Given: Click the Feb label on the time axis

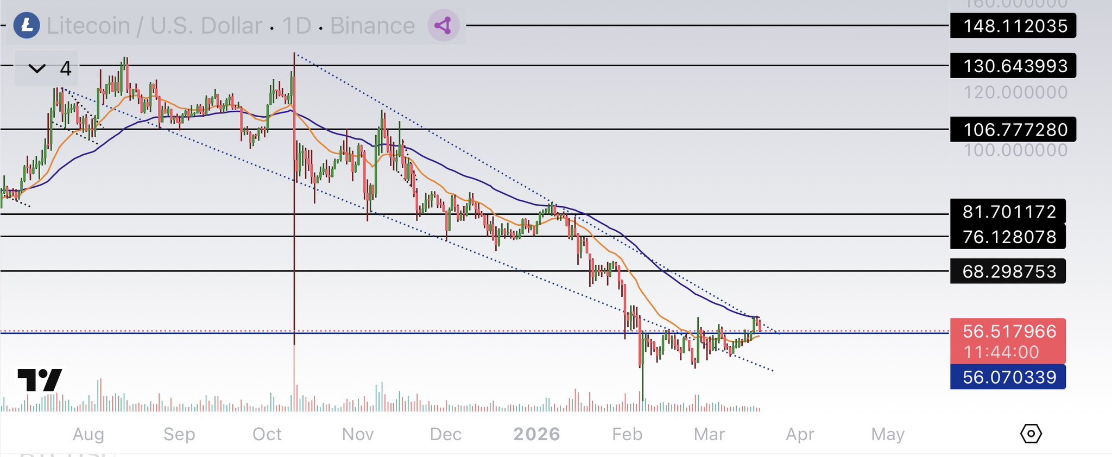Looking at the screenshot, I should (x=627, y=434).
